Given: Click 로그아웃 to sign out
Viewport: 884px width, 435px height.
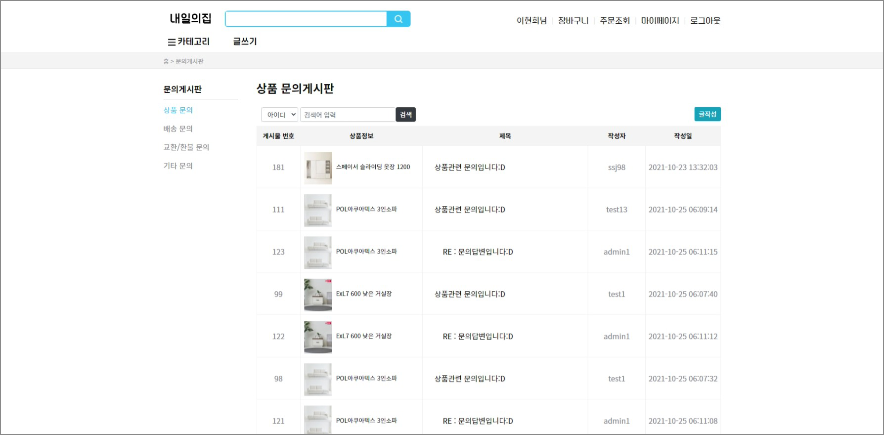Looking at the screenshot, I should pyautogui.click(x=705, y=21).
